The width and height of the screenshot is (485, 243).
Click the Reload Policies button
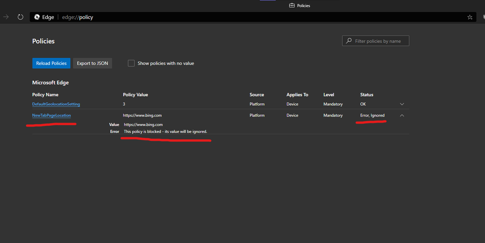point(51,64)
